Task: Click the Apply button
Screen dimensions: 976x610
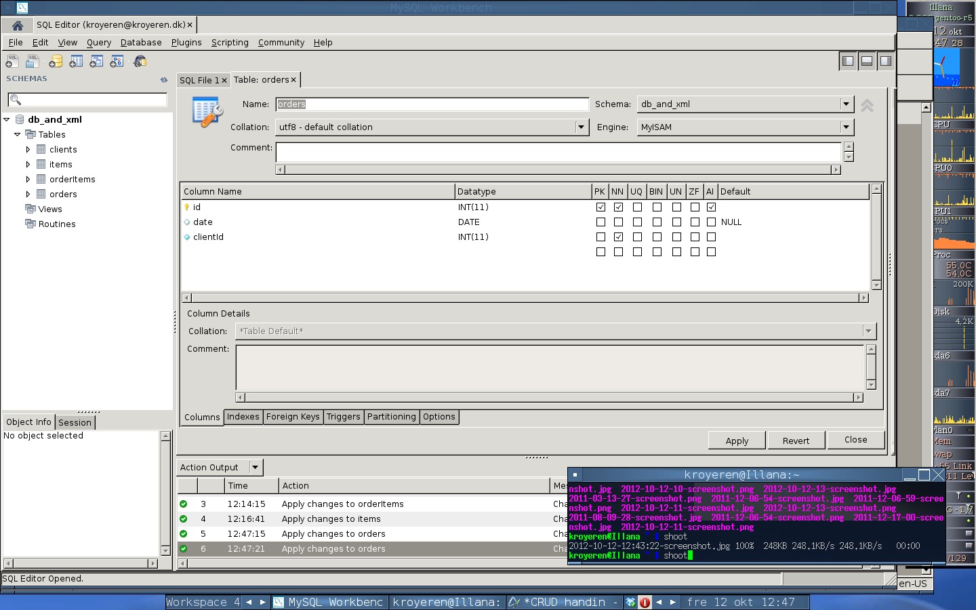Action: click(x=737, y=441)
